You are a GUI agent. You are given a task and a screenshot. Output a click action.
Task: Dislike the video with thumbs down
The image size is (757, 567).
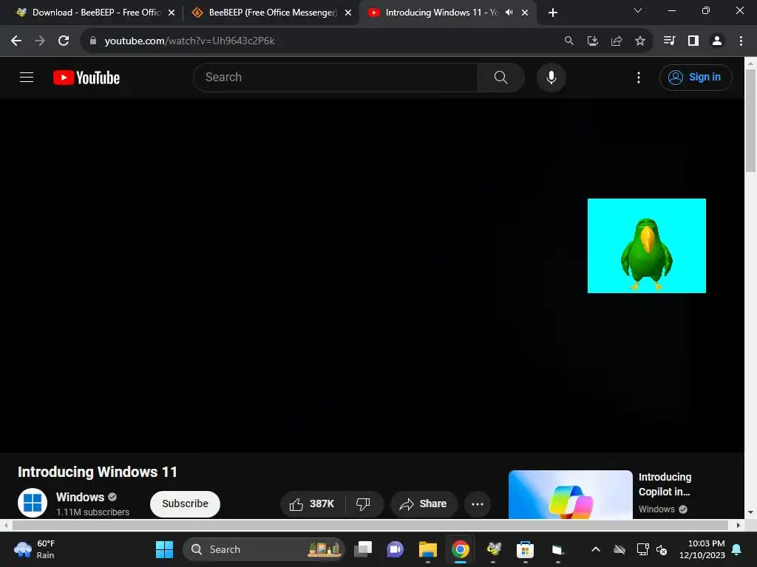coord(363,504)
